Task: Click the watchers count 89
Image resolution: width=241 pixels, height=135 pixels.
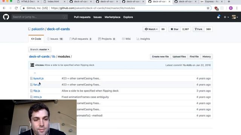Action: point(163,29)
